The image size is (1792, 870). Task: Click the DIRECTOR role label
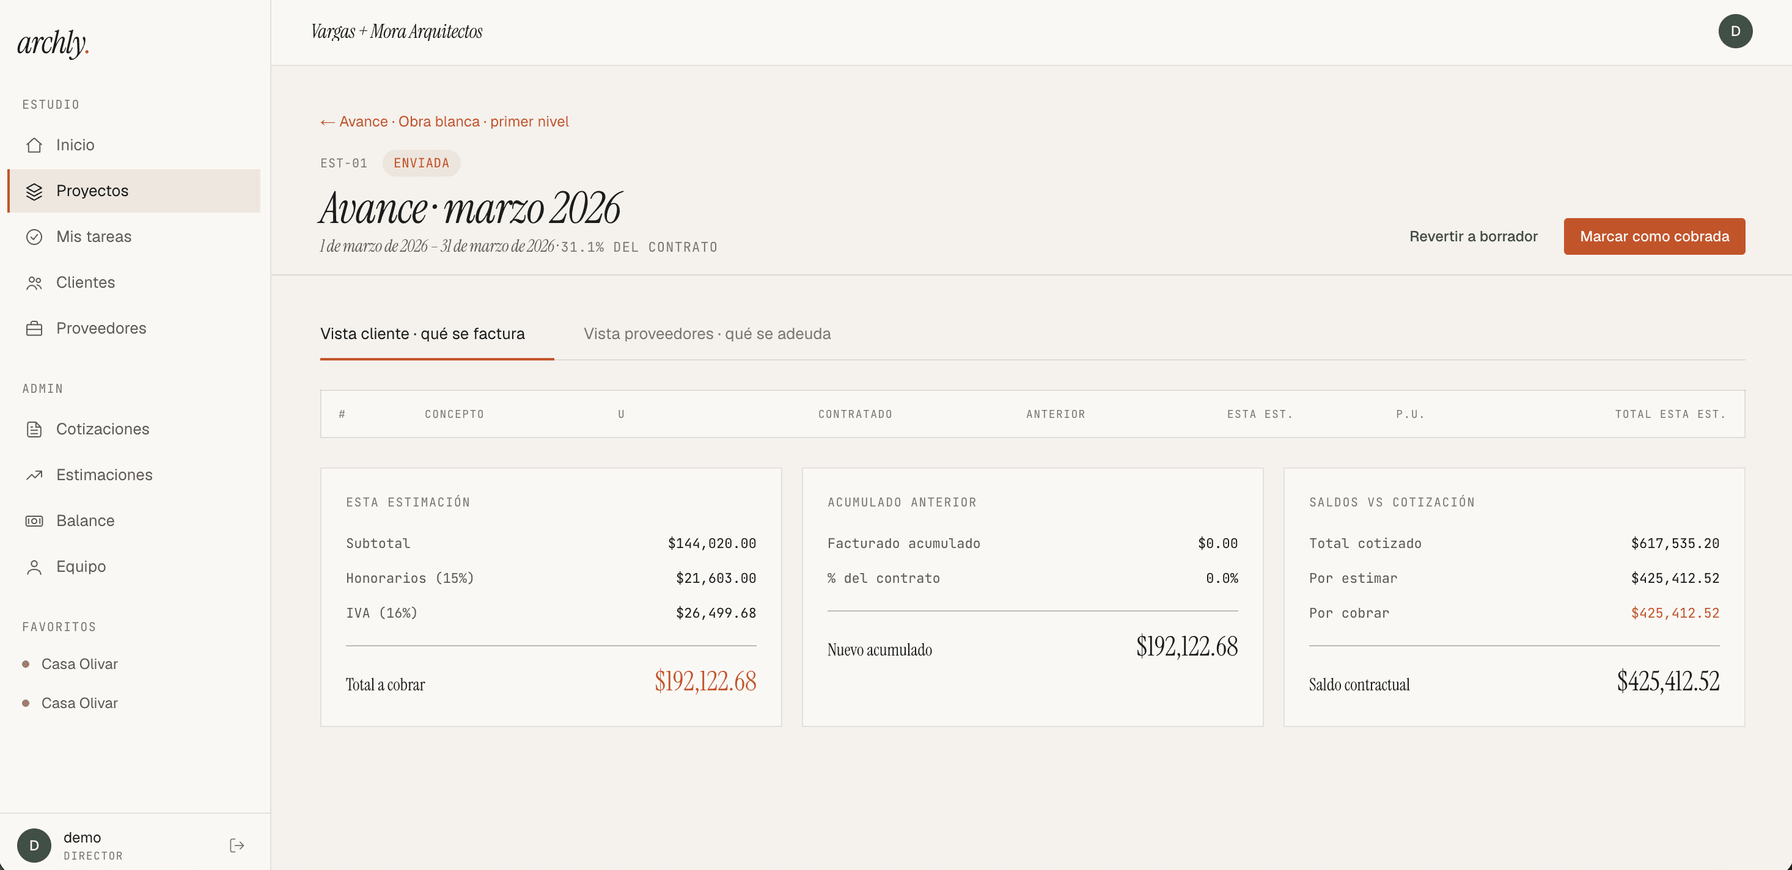tap(94, 856)
